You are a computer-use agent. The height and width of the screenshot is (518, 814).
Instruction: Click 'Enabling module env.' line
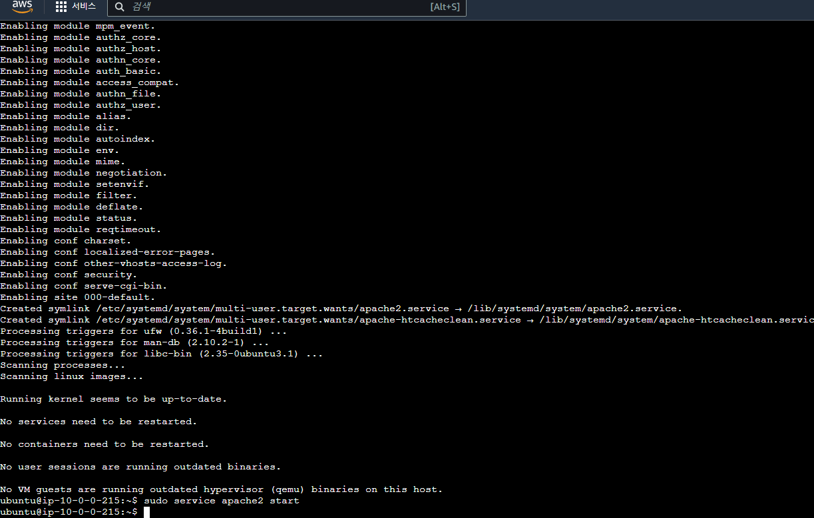pyautogui.click(x=60, y=150)
